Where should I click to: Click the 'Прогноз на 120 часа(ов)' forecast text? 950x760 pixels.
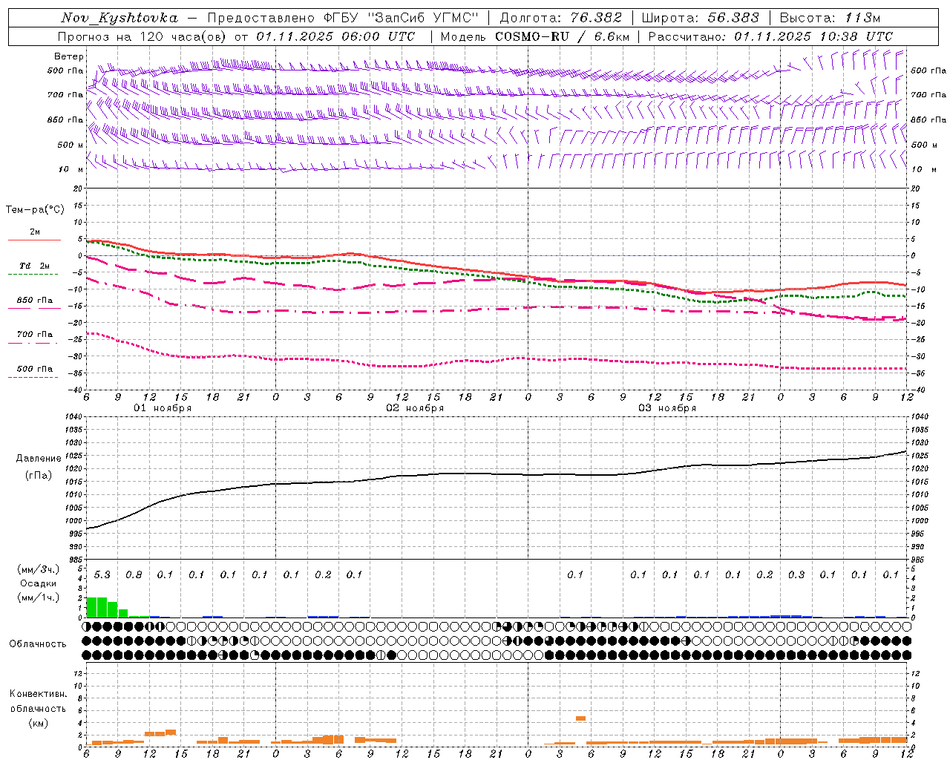143,36
